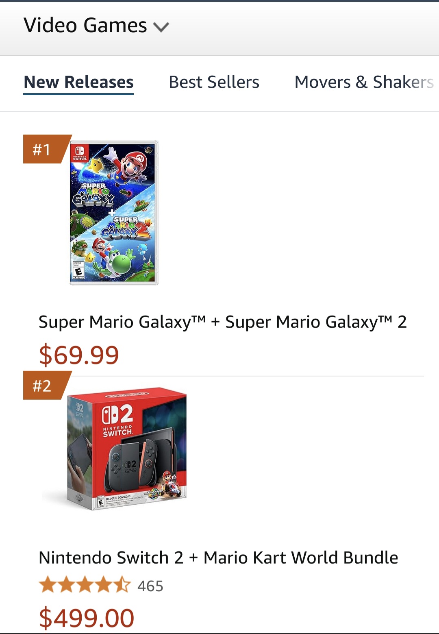Open the Super Mario Galaxy cover thumbnail
439x634 pixels.
(x=114, y=213)
